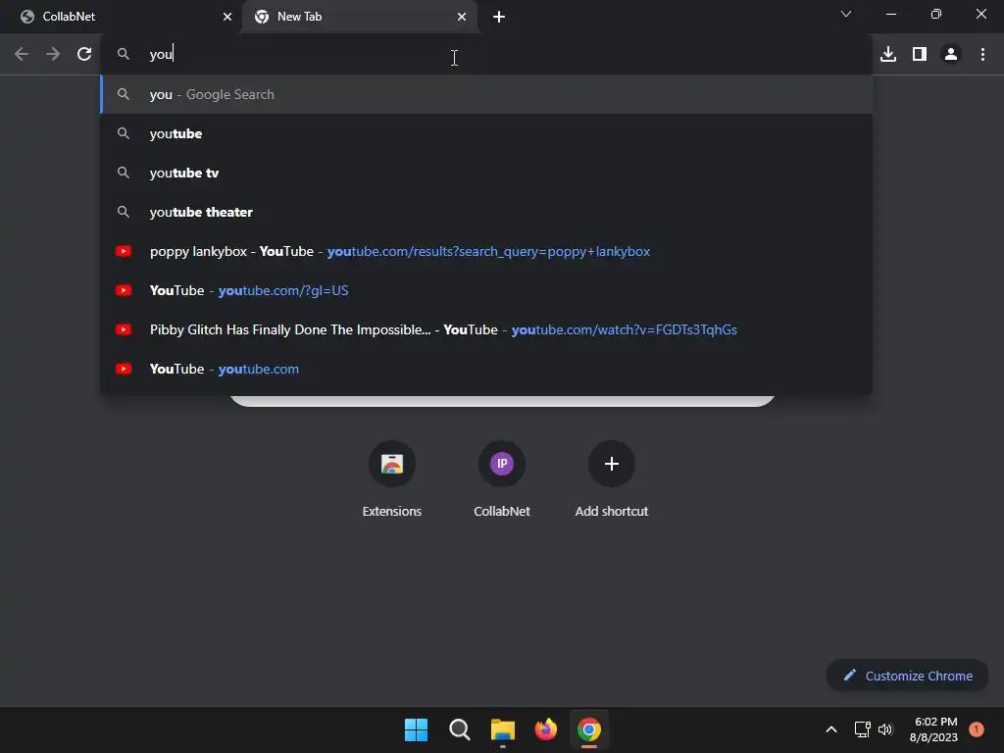Open File Explorer from taskbar
Screen dimensions: 1004x753
(503, 729)
